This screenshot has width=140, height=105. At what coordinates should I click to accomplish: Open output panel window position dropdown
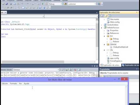pos(92,66)
